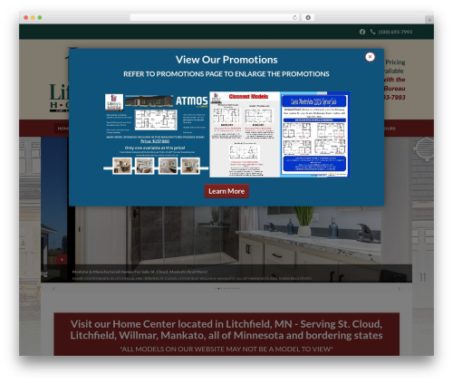453x383 pixels.
Task: Select the active red slider pagination dot
Action: point(218,289)
